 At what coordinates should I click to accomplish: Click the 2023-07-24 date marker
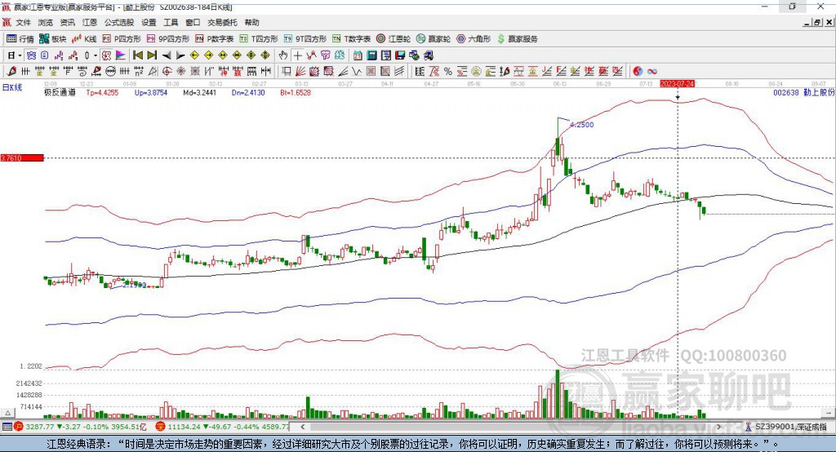[677, 84]
